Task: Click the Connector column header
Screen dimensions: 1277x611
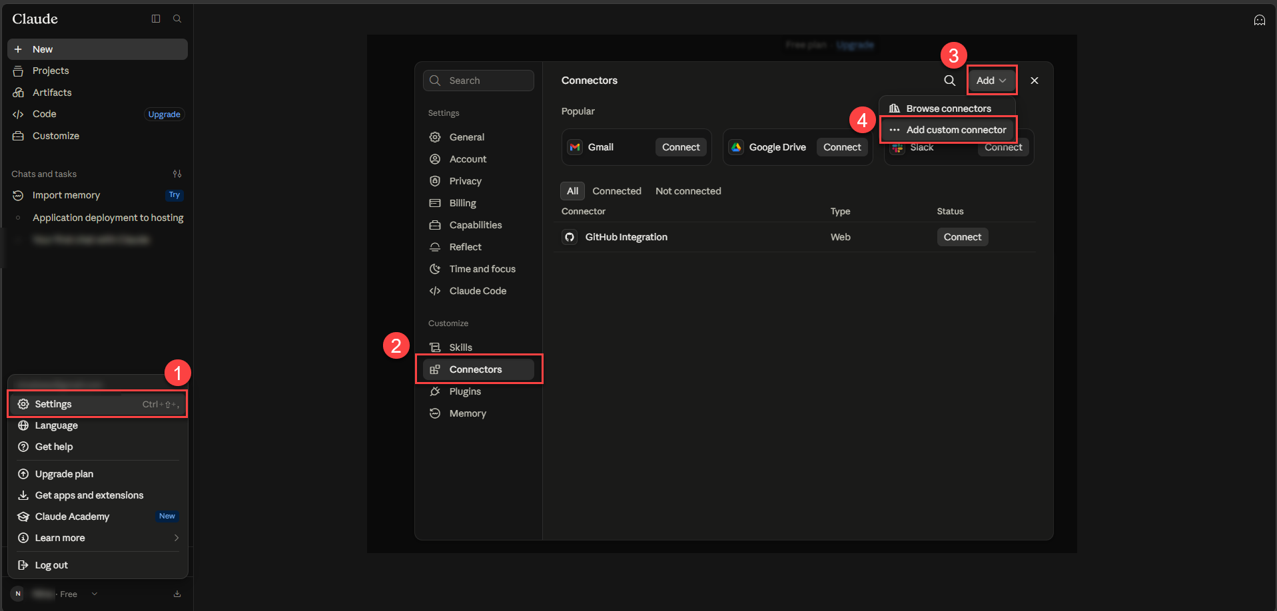Action: pos(584,211)
